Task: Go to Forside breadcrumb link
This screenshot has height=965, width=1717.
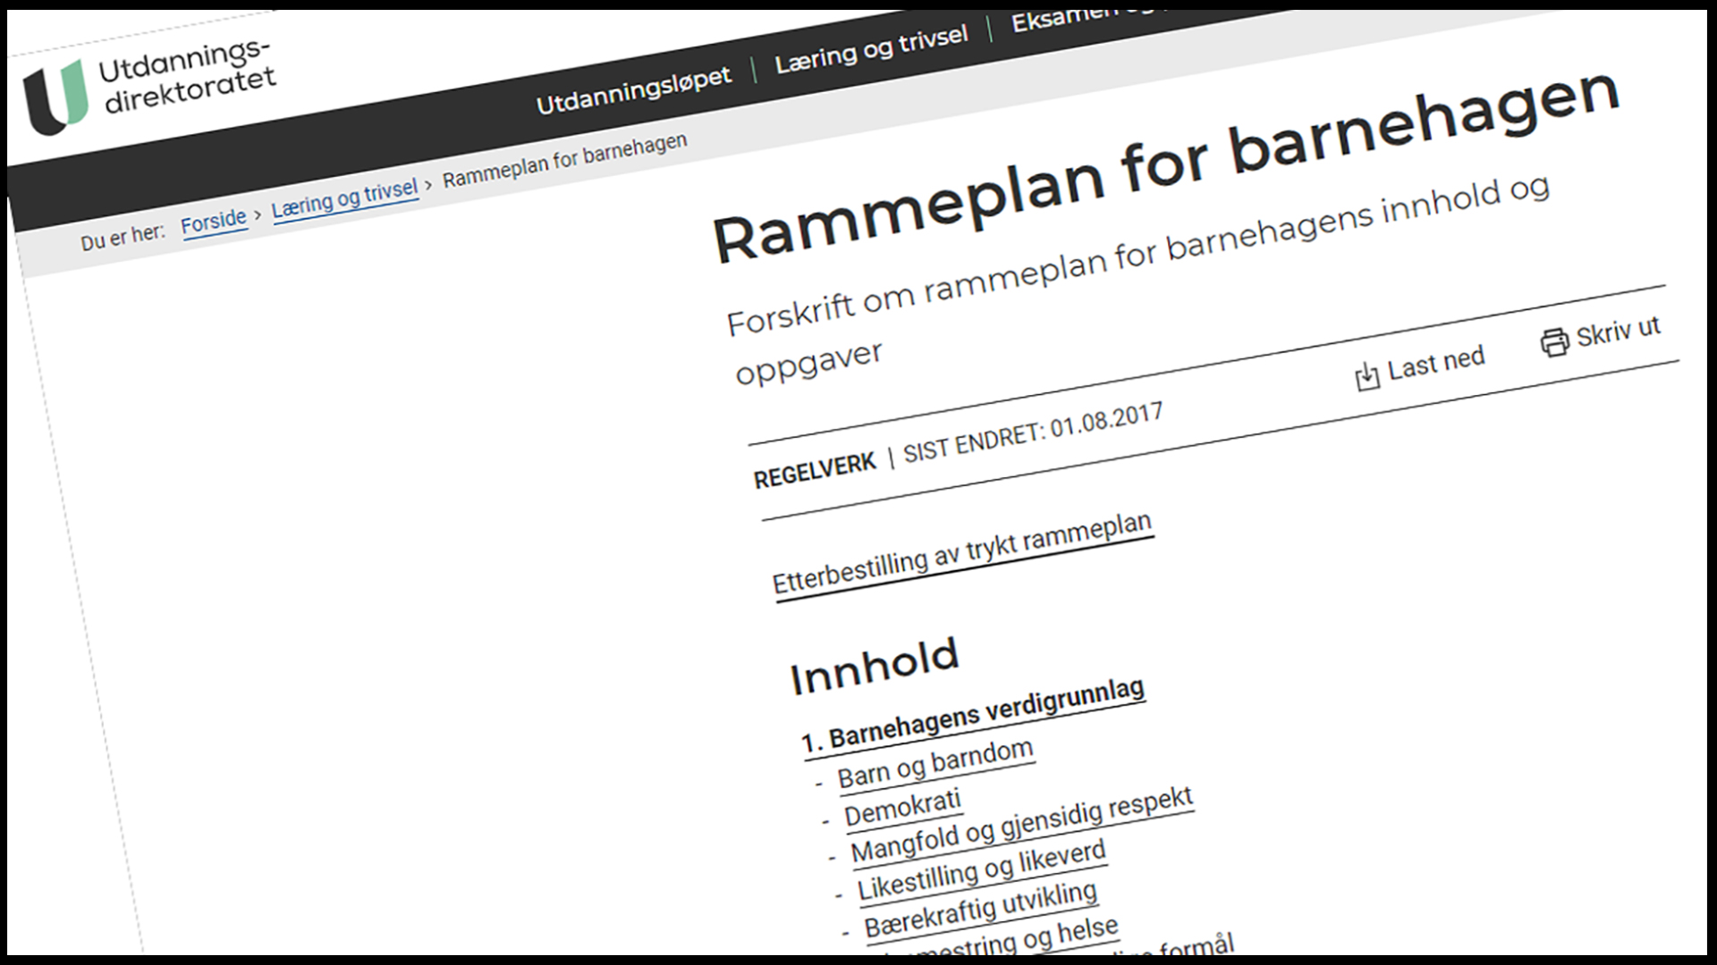Action: tap(214, 222)
